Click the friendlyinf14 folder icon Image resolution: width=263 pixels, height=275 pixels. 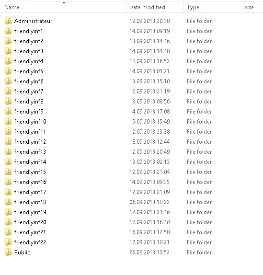coord(8,162)
